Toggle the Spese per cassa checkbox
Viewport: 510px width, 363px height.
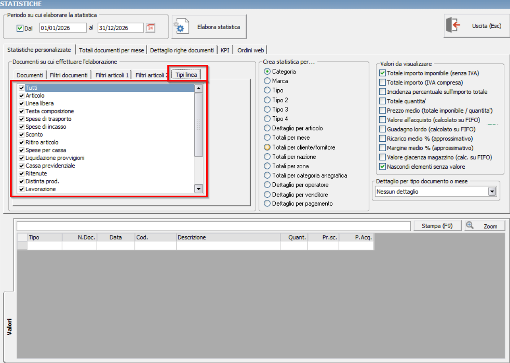point(22,150)
